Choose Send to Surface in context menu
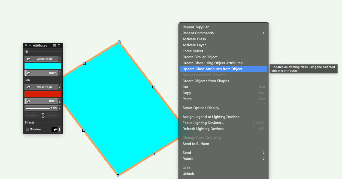The height and width of the screenshot is (179, 342). tap(196, 144)
